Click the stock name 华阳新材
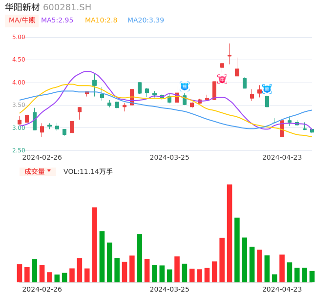This screenshot has width=335, height=296. pos(22,7)
